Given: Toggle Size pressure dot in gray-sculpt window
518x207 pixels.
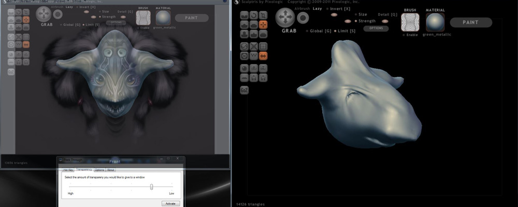Looking at the screenshot, I should tap(356, 14).
